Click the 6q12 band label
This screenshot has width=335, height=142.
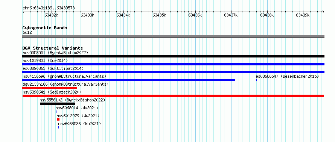27,32
